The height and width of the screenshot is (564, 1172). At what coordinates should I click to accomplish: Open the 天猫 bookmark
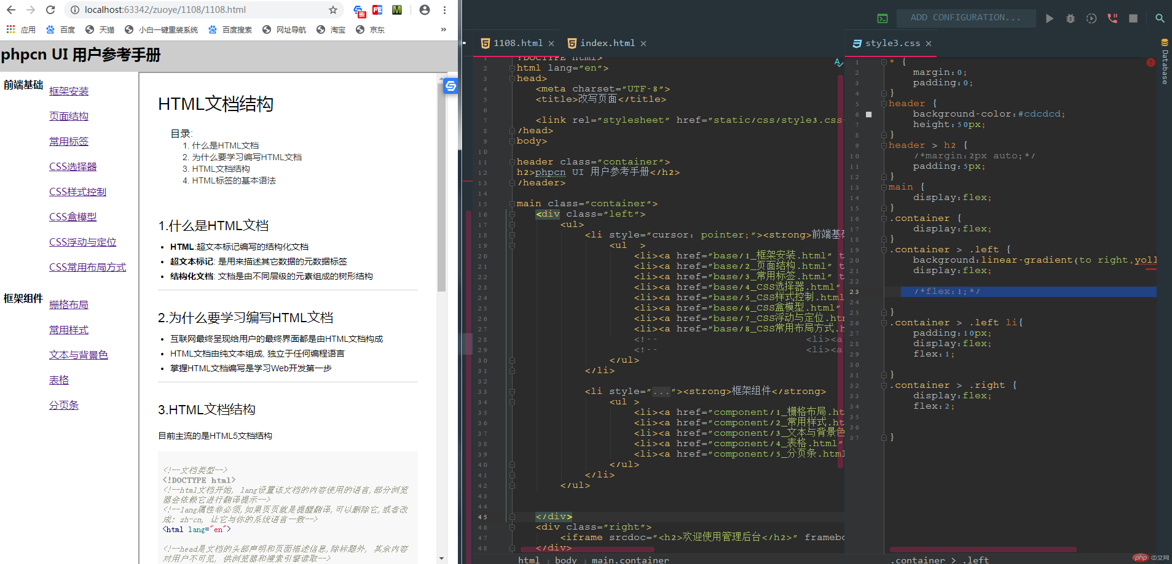tap(100, 29)
